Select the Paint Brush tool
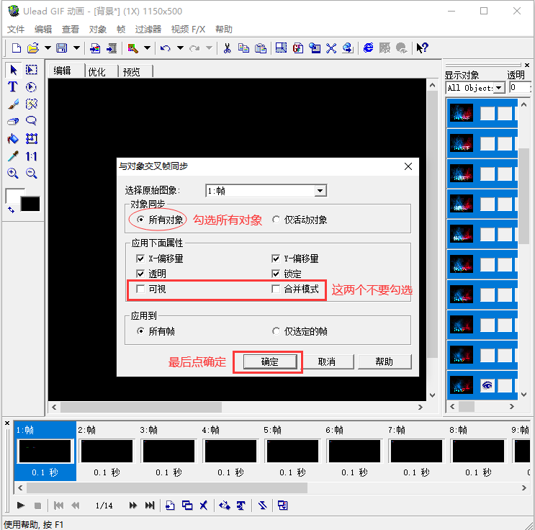Viewport: 535px width, 530px height. (13, 104)
